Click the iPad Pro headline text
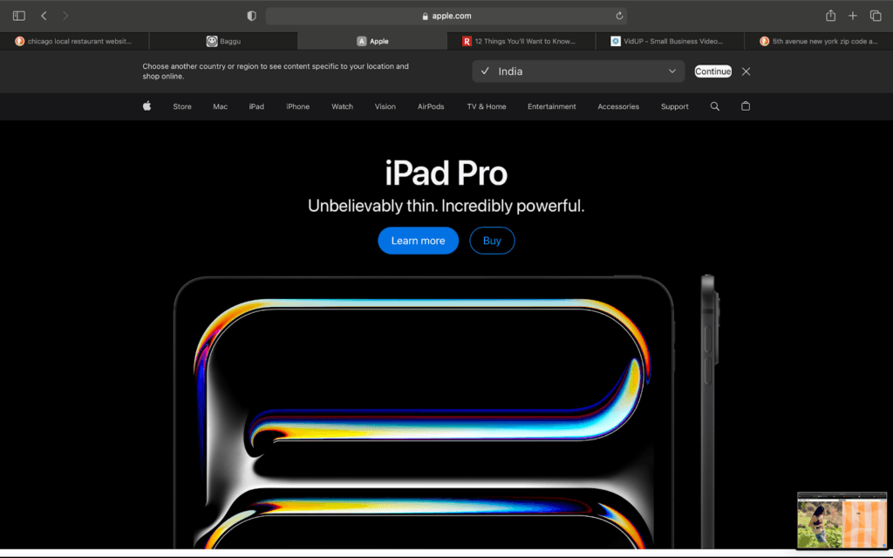The image size is (893, 558). click(446, 174)
